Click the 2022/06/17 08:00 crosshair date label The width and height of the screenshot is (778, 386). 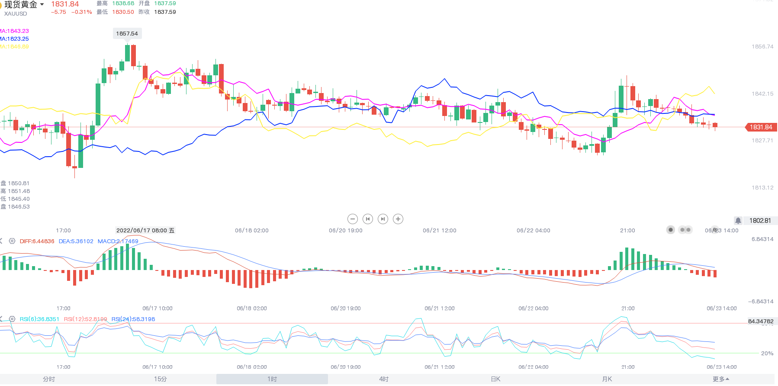pyautogui.click(x=145, y=231)
